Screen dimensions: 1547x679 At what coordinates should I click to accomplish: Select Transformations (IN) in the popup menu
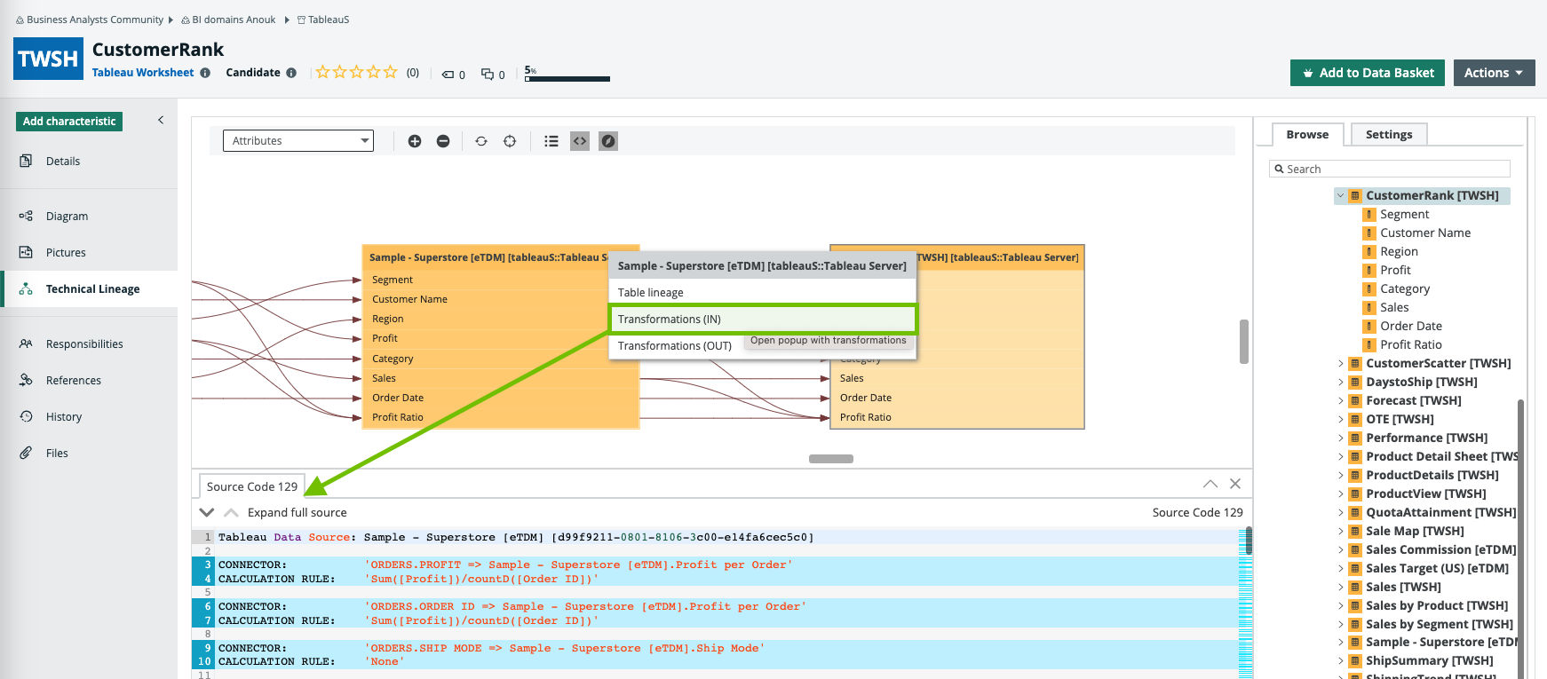click(x=762, y=319)
